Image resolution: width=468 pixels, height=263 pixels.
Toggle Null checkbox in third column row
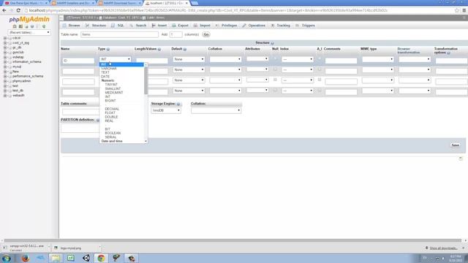[275, 80]
